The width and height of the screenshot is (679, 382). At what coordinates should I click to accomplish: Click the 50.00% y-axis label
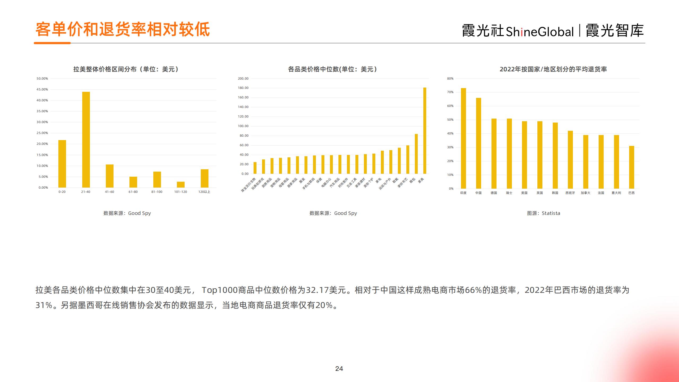tap(42, 79)
